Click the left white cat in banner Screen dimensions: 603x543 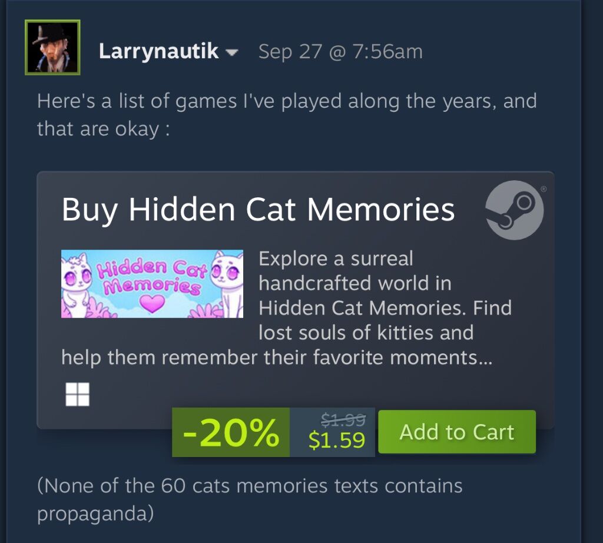77,284
